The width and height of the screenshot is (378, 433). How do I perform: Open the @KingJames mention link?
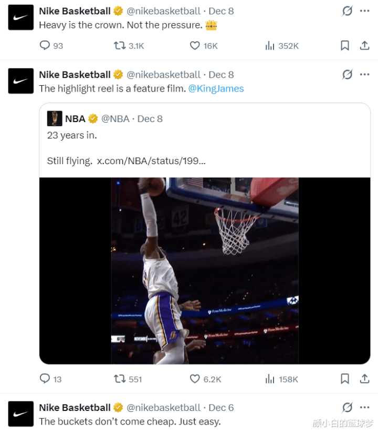pos(216,88)
